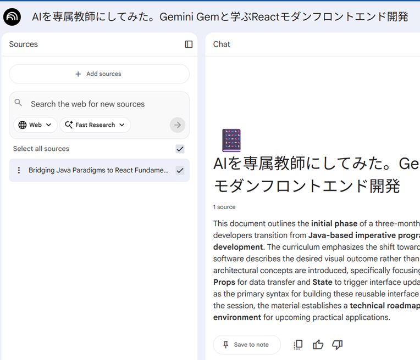Give the summary a thumbs up
The width and height of the screenshot is (420, 360).
coord(318,345)
